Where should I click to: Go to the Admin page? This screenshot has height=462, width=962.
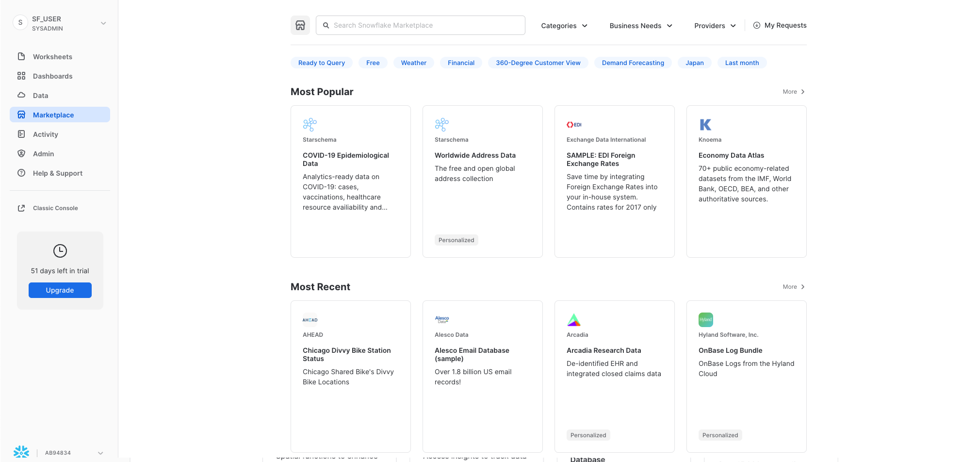(x=43, y=153)
